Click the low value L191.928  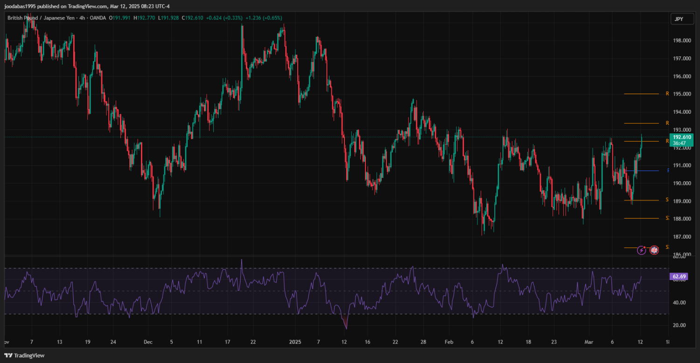click(x=169, y=18)
